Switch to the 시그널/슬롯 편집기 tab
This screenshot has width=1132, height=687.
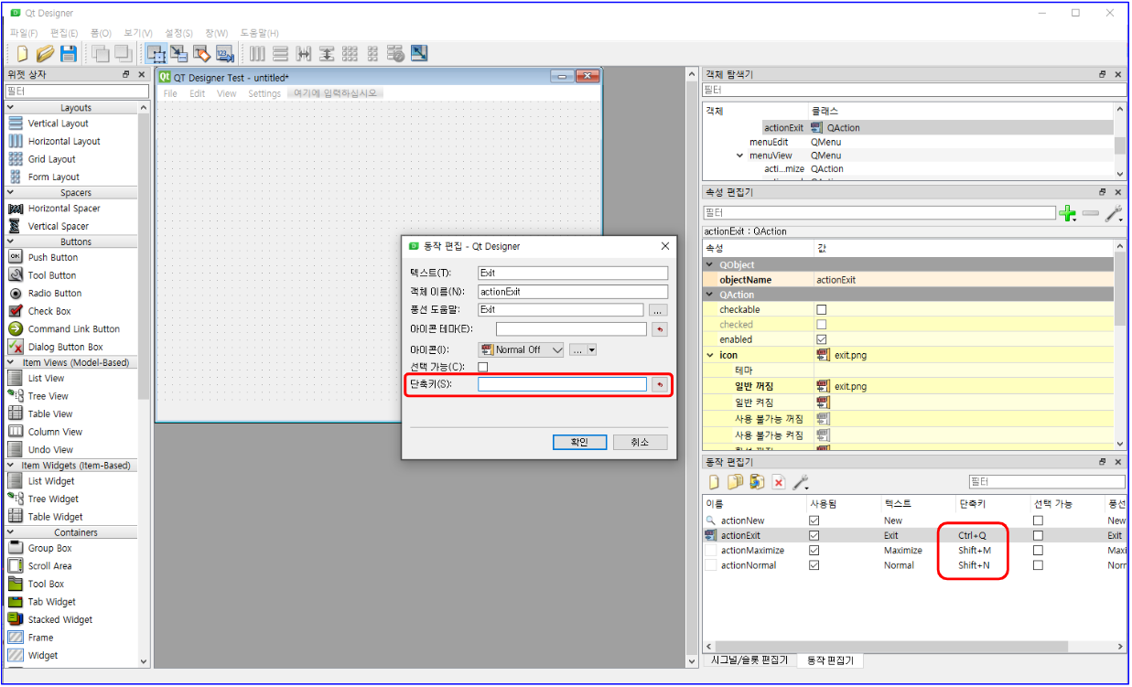(749, 660)
